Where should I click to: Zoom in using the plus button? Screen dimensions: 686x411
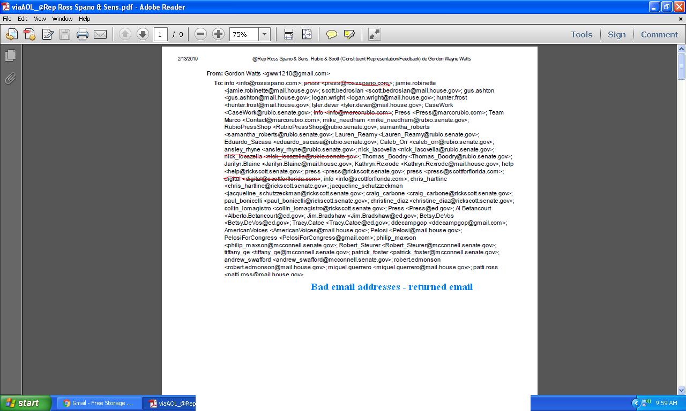pyautogui.click(x=218, y=34)
